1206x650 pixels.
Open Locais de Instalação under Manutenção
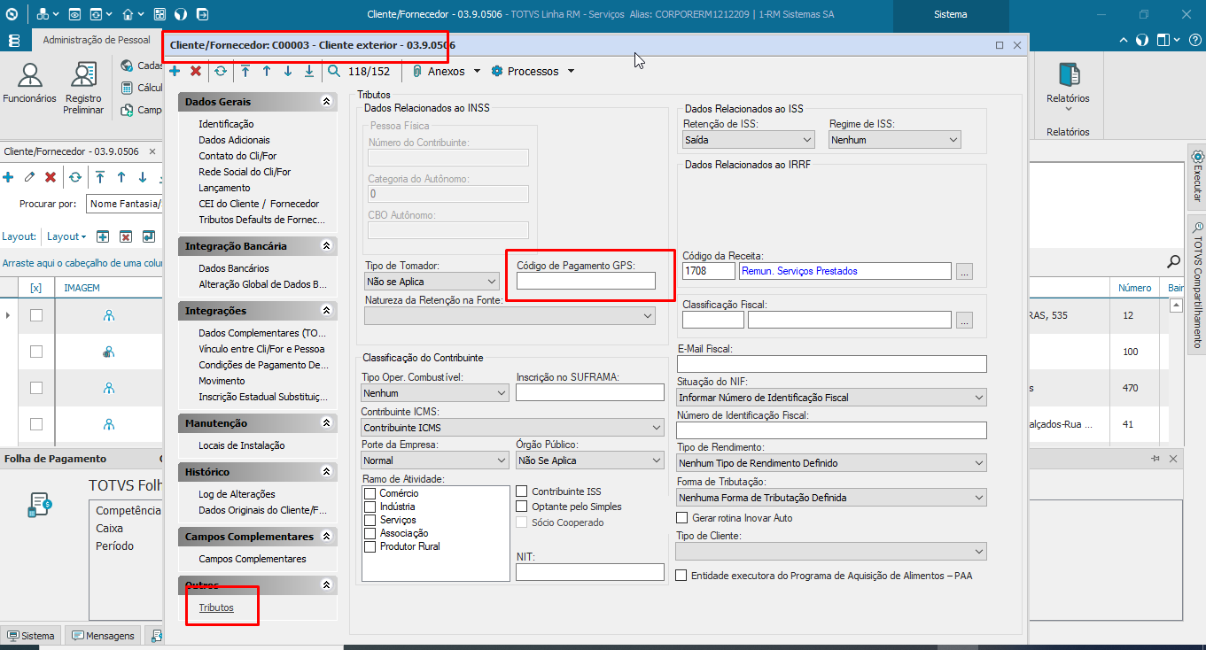[242, 445]
